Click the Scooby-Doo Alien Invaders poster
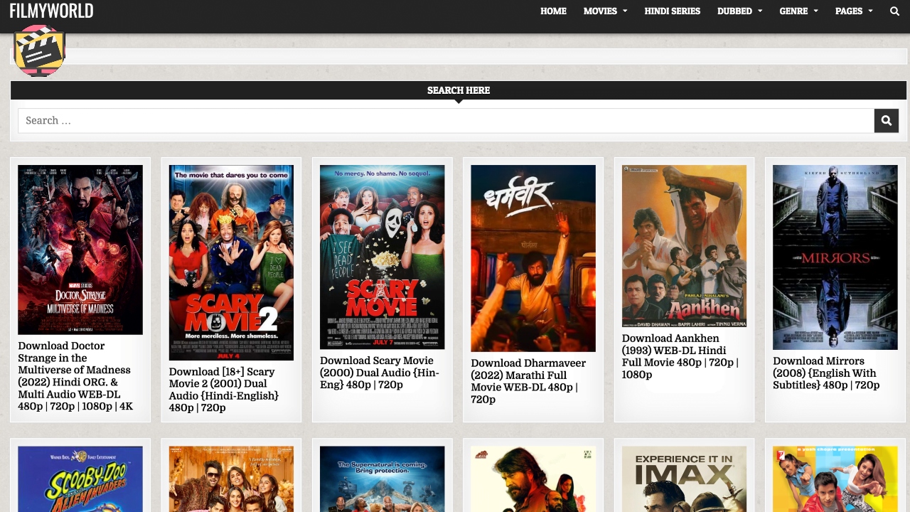Screen dimensions: 910x512 [80, 479]
